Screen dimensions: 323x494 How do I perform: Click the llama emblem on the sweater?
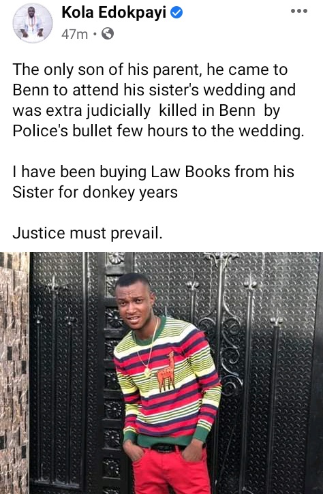[166, 371]
